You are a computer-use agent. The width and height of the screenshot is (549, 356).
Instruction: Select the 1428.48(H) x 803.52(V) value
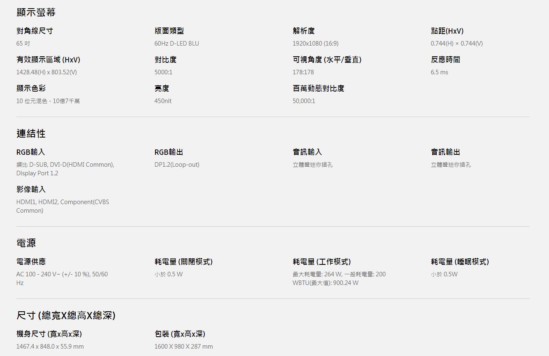(x=46, y=72)
